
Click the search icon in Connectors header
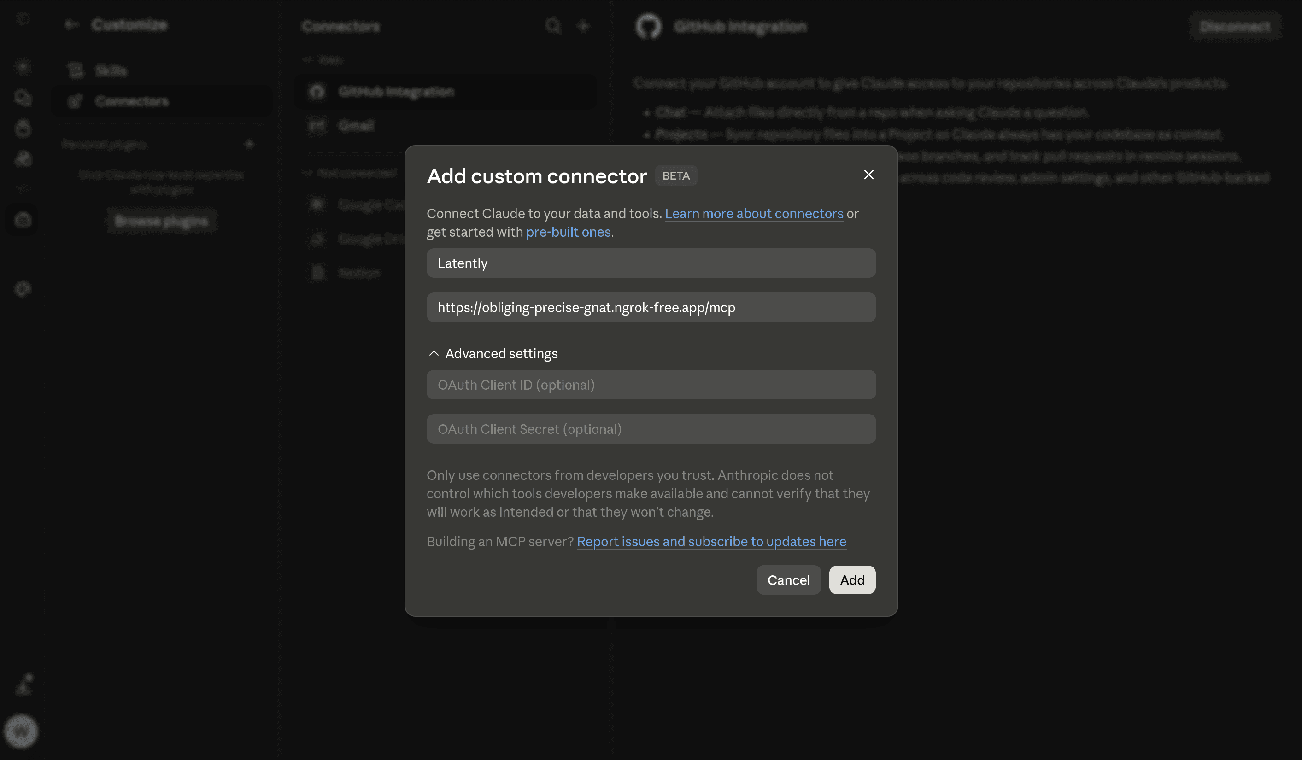click(553, 26)
